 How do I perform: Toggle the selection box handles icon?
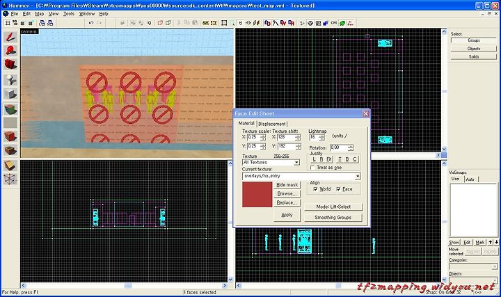pyautogui.click(x=224, y=23)
